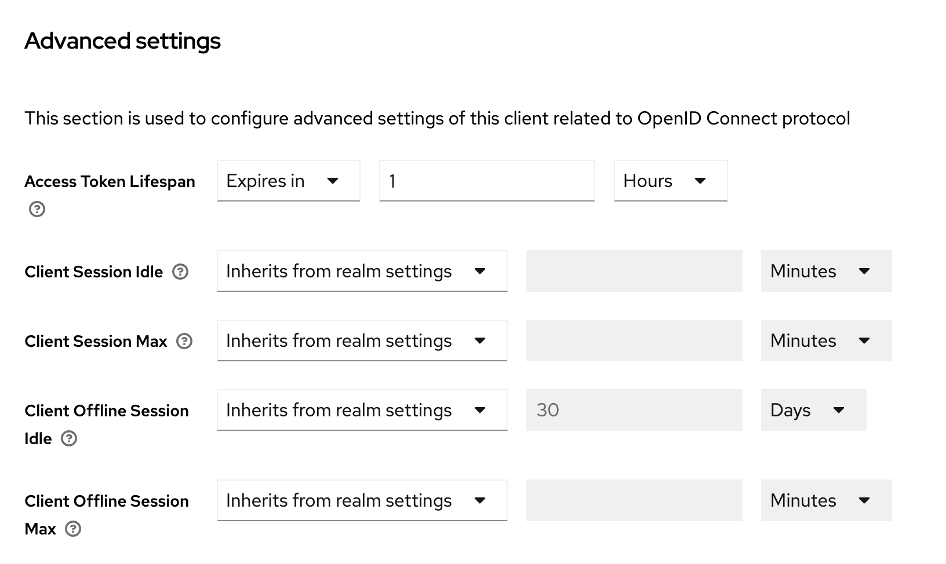Open Client Session Max inheritance dropdown
946x564 pixels.
pos(362,340)
